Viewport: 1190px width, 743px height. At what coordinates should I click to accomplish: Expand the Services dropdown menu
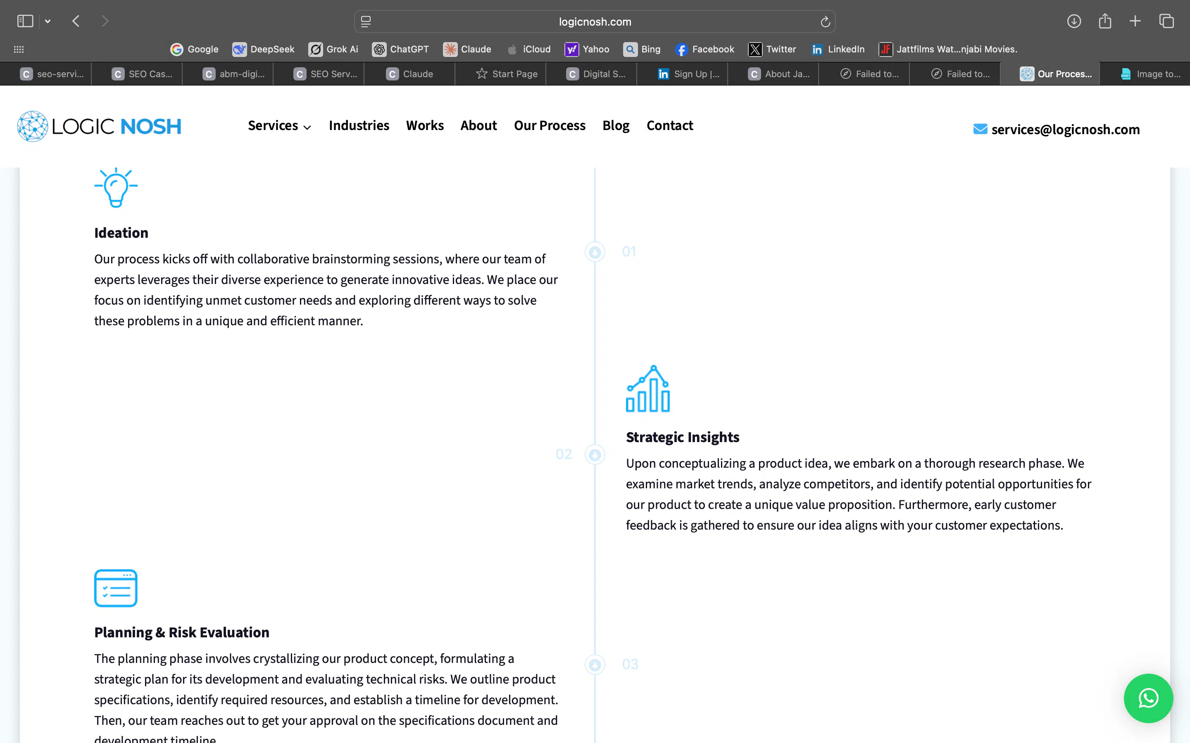(x=279, y=126)
